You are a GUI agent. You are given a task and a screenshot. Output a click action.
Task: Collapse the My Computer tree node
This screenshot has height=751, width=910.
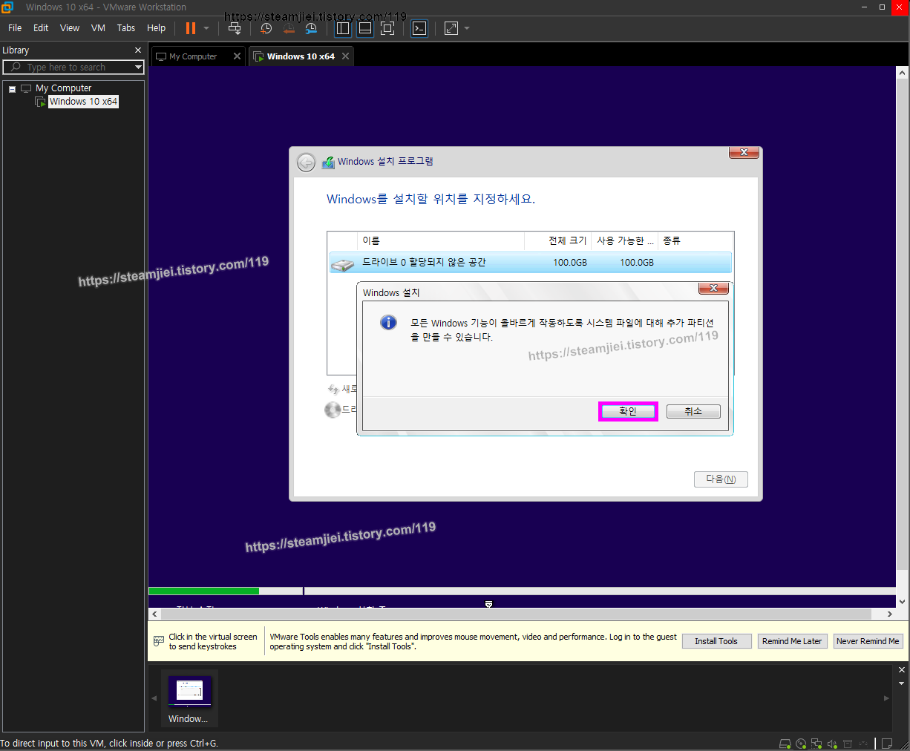click(12, 89)
